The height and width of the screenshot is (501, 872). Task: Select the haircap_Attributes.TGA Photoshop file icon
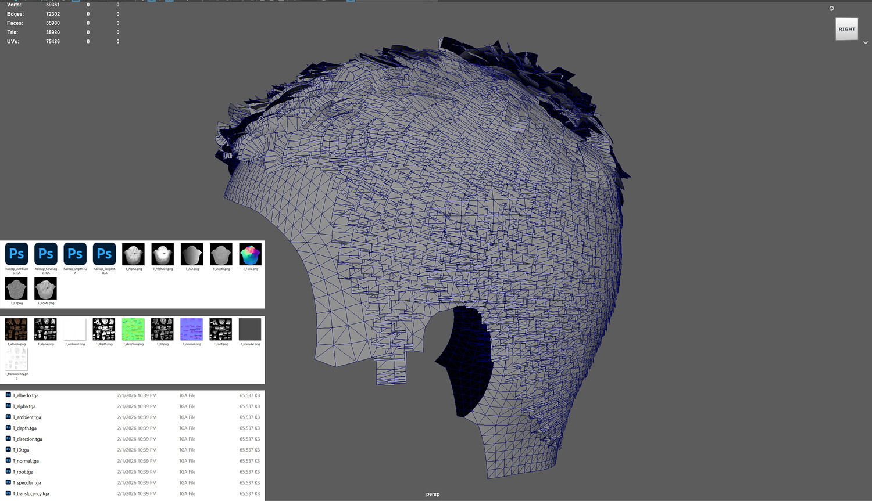(x=16, y=254)
